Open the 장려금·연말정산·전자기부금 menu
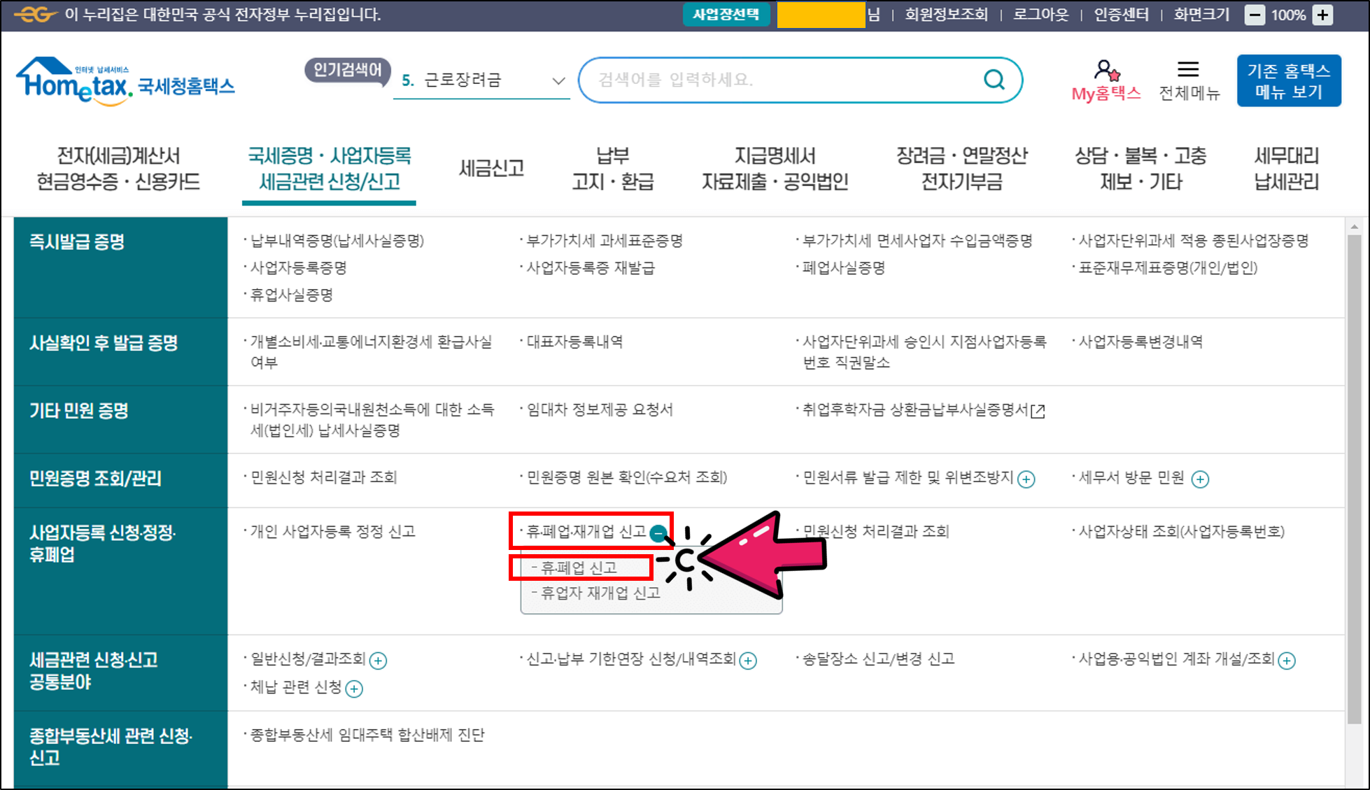Viewport: 1370px width, 790px height. pos(963,169)
